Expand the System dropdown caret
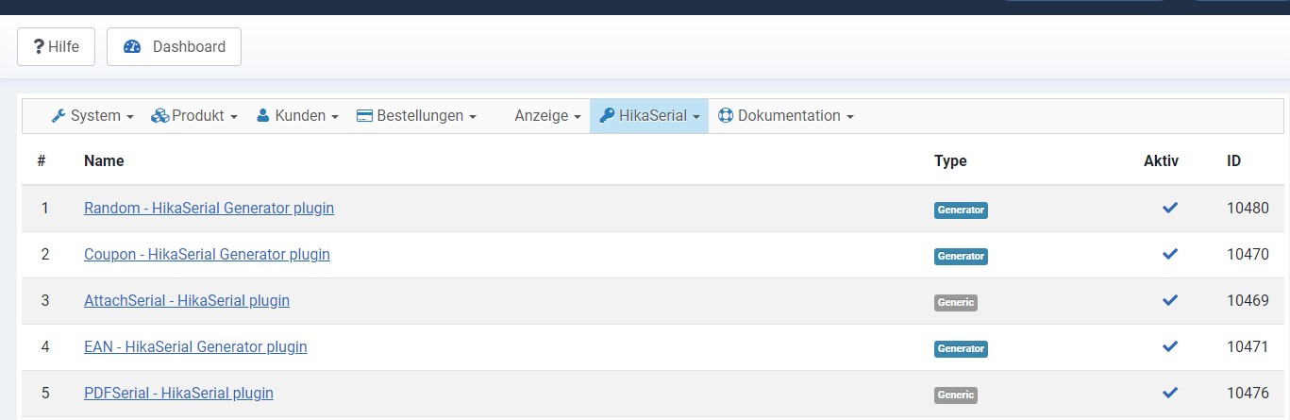 pyautogui.click(x=129, y=117)
